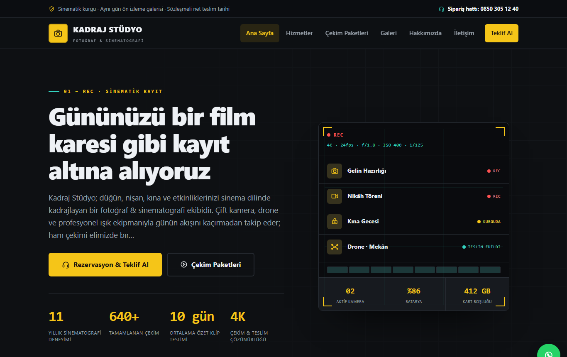Click the headset icon beside Sipariş hattı
This screenshot has width=567, height=357.
coord(441,9)
